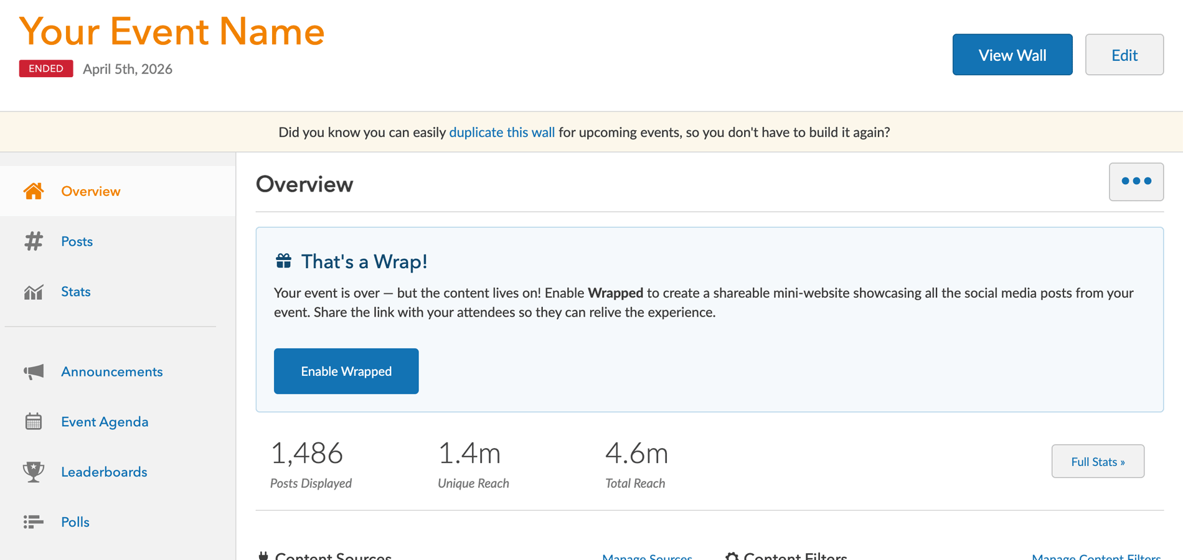The height and width of the screenshot is (560, 1183).
Task: Click the 'Your Event Name' title
Action: tap(172, 32)
